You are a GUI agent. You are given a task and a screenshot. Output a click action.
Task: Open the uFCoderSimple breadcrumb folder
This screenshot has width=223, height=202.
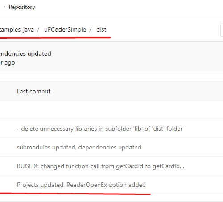(65, 30)
